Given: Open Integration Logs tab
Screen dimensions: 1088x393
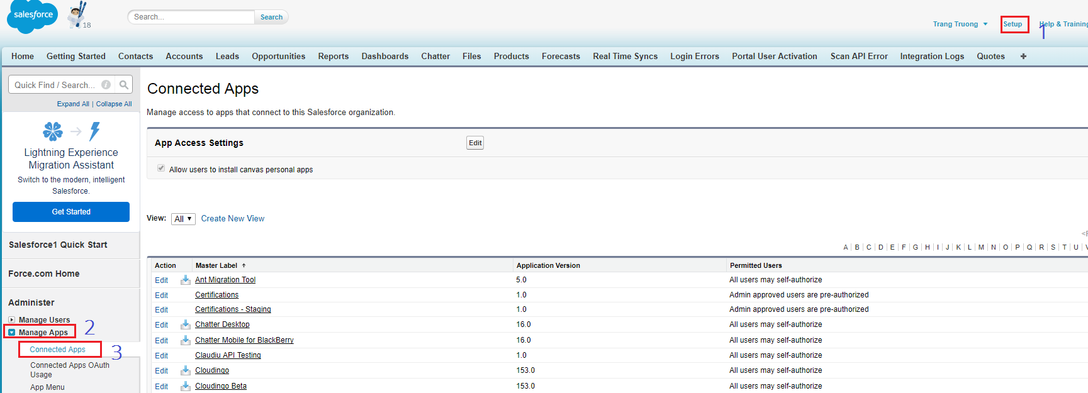Looking at the screenshot, I should tap(932, 56).
